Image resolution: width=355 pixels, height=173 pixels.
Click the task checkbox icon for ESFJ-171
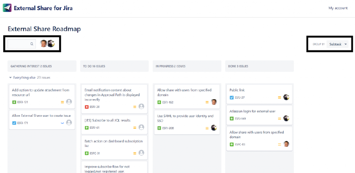click(14, 123)
